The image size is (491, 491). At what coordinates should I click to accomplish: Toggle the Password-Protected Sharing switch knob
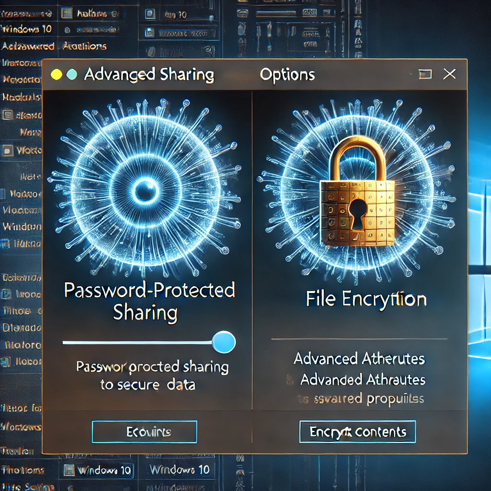(223, 342)
